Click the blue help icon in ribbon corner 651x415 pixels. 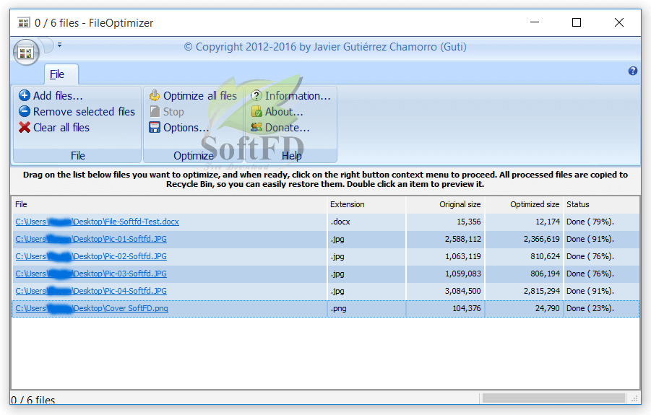(x=633, y=71)
